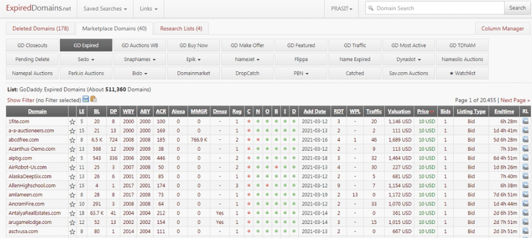Screen dimensions: 532x238
Task: Switch to Deleted Domains tab
Action: 40,29
